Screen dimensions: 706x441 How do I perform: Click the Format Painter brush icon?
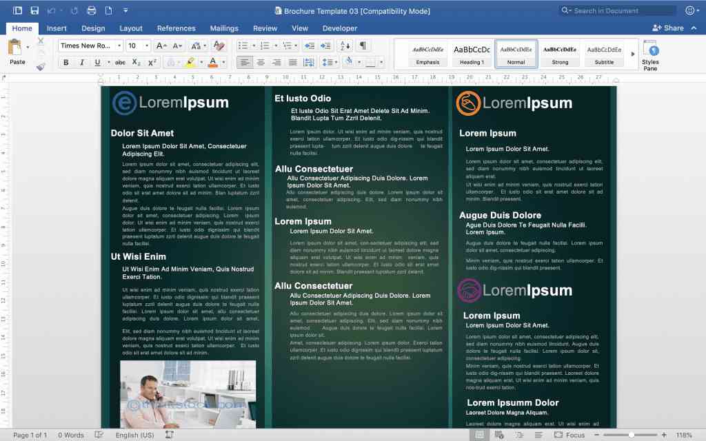pos(41,67)
